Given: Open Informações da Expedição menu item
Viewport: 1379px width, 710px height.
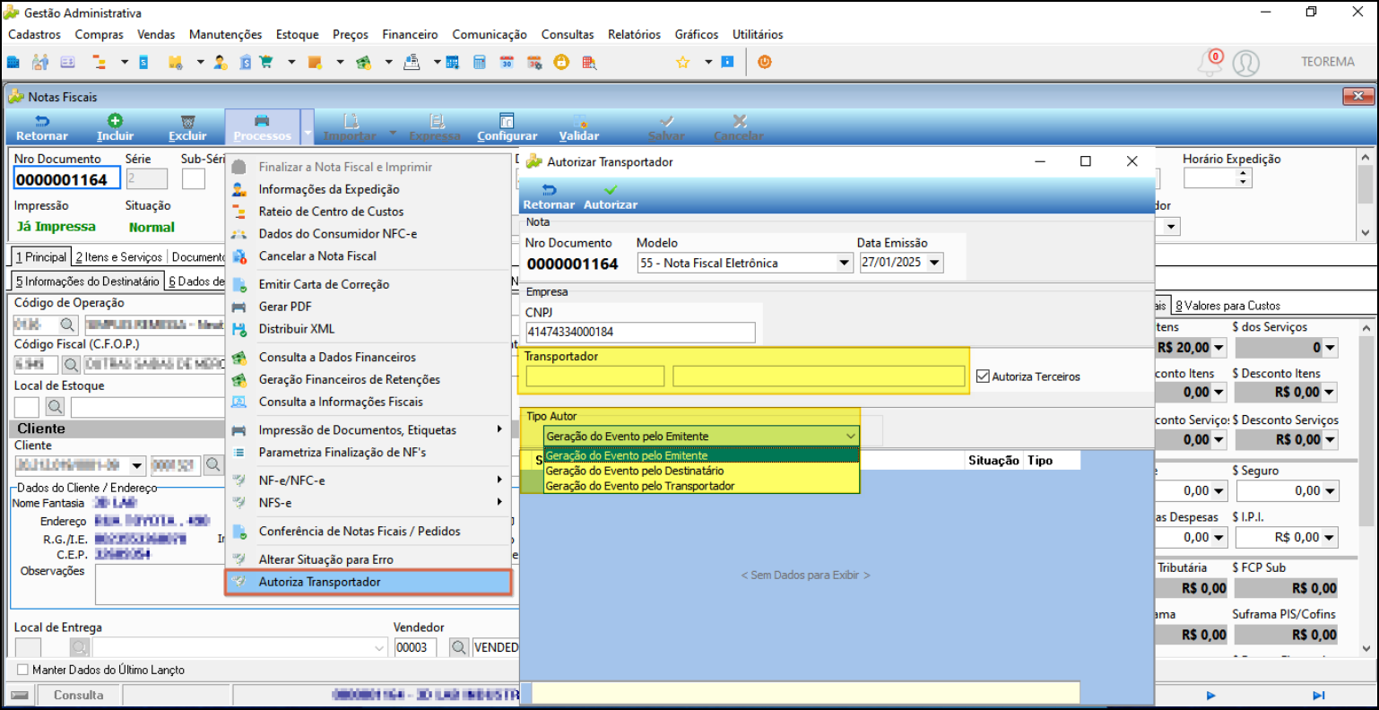Looking at the screenshot, I should pos(368,189).
